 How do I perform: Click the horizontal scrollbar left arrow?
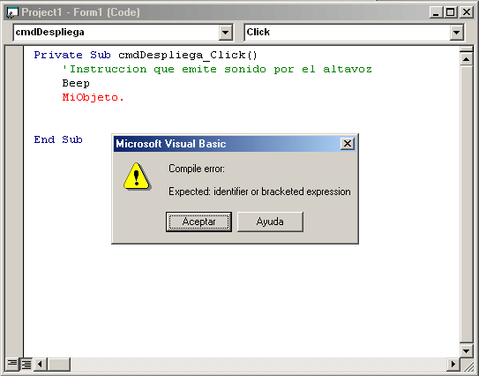[x=40, y=364]
